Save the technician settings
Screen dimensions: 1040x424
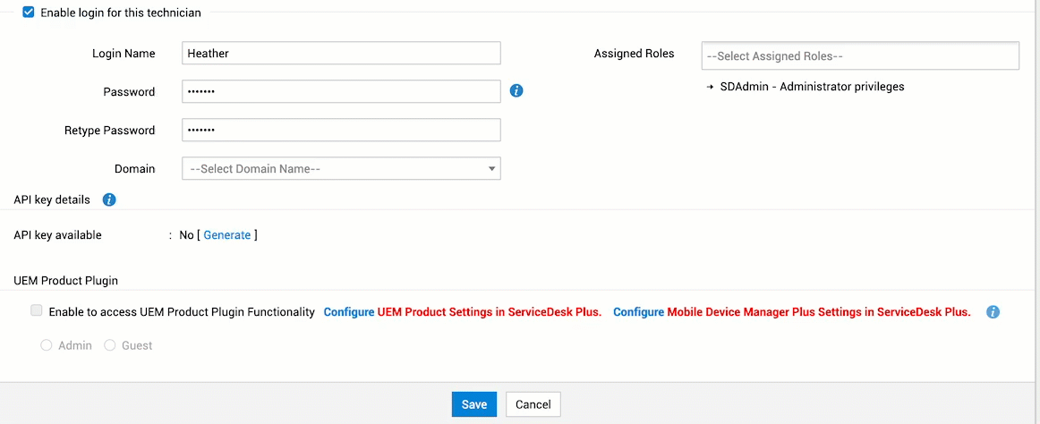pos(473,404)
